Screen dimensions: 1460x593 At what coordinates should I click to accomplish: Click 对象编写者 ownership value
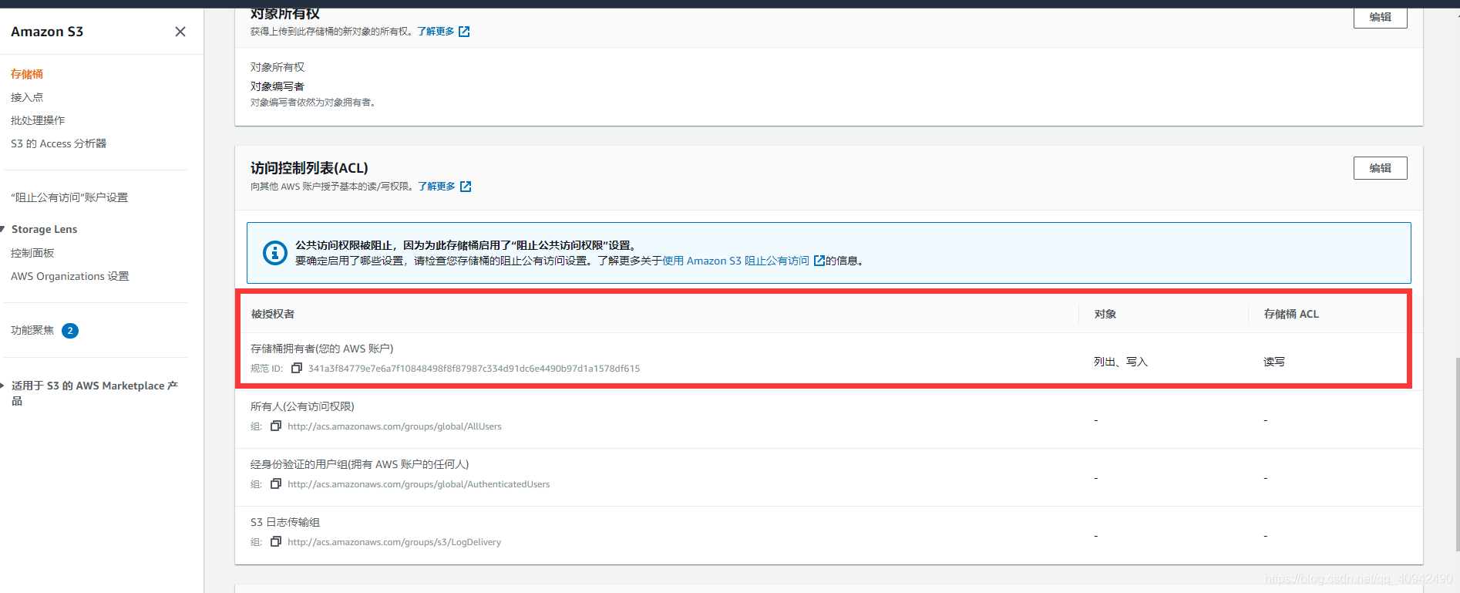coord(278,86)
